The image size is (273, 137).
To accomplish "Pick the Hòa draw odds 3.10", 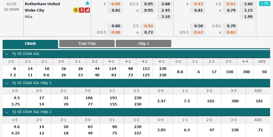I will click(165, 17).
